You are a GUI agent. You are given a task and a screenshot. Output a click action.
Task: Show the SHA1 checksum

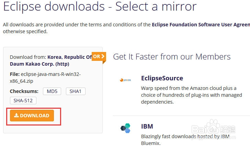point(75,91)
